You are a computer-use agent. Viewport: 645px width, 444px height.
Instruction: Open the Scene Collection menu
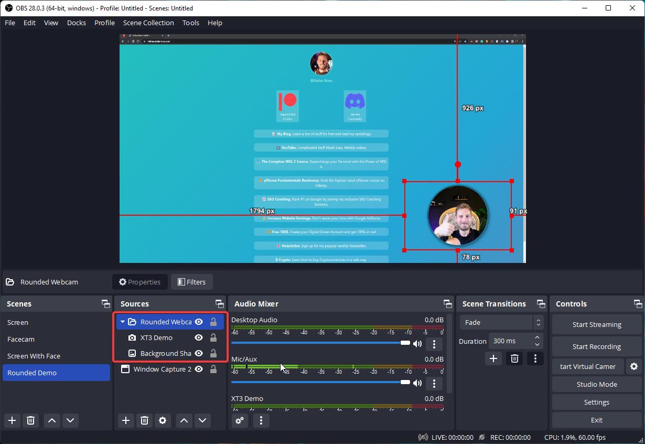(x=148, y=23)
